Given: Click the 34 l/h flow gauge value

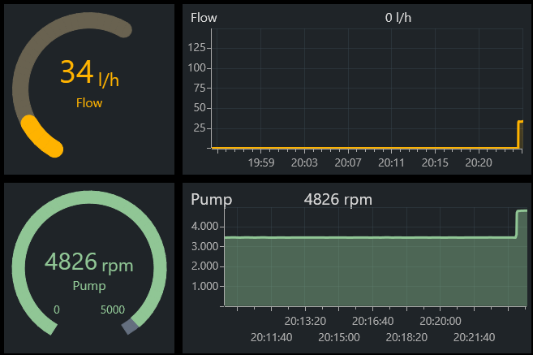Looking at the screenshot, I should 89,72.
